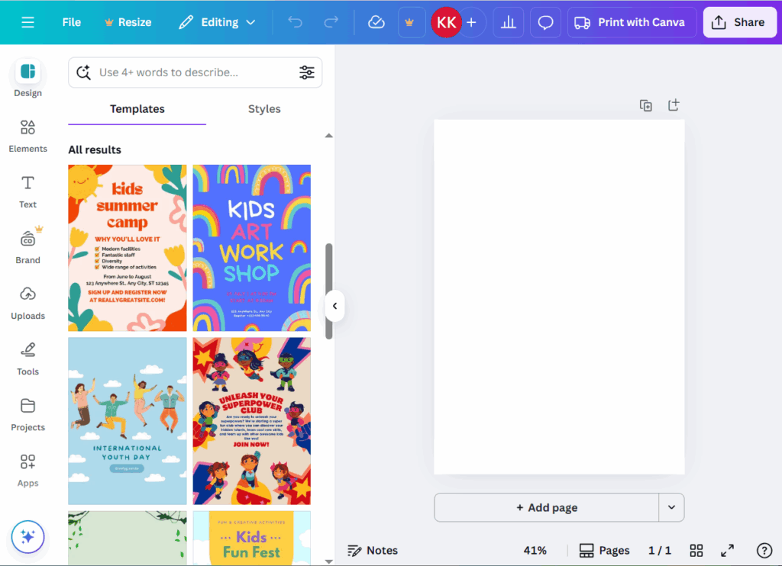Select the Text tool in sidebar

click(x=27, y=191)
